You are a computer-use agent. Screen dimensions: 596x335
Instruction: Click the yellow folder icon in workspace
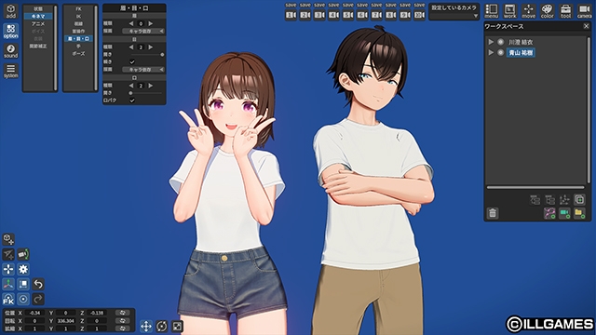(579, 213)
